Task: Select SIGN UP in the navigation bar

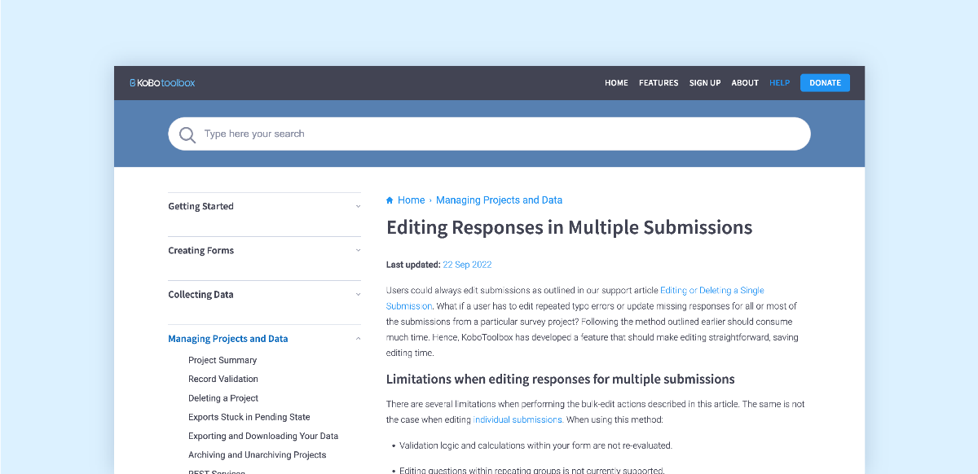Action: pyautogui.click(x=705, y=82)
